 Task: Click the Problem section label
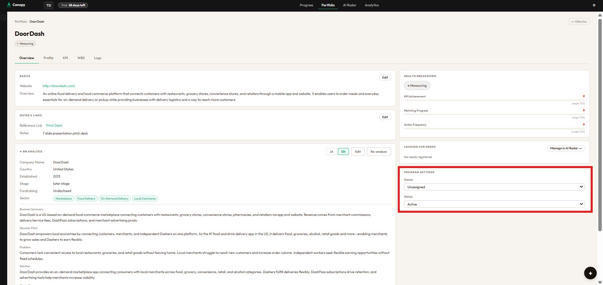coord(25,247)
